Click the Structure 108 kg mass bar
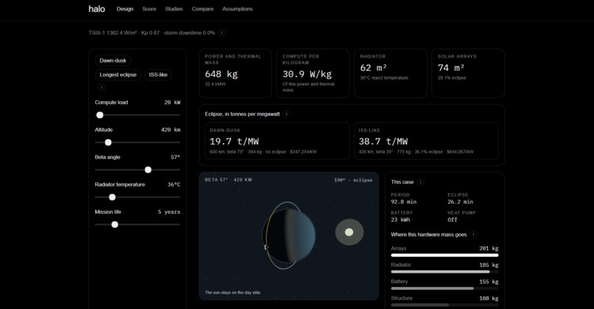The width and height of the screenshot is (594, 309). pyautogui.click(x=444, y=305)
